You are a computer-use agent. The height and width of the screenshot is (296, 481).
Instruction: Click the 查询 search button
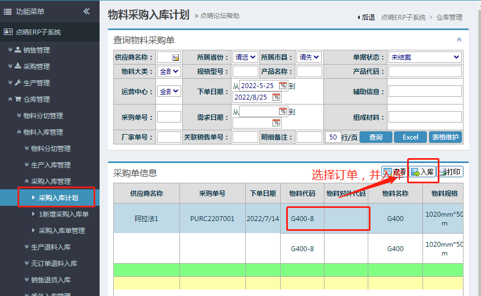(x=375, y=137)
